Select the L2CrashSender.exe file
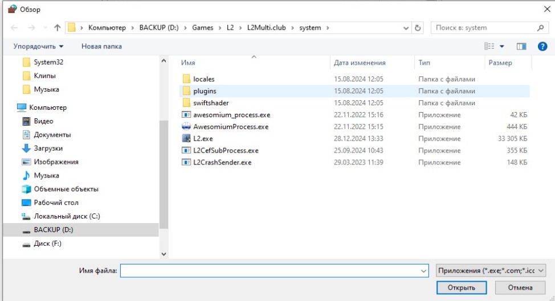This screenshot has width=555, height=301. point(222,163)
